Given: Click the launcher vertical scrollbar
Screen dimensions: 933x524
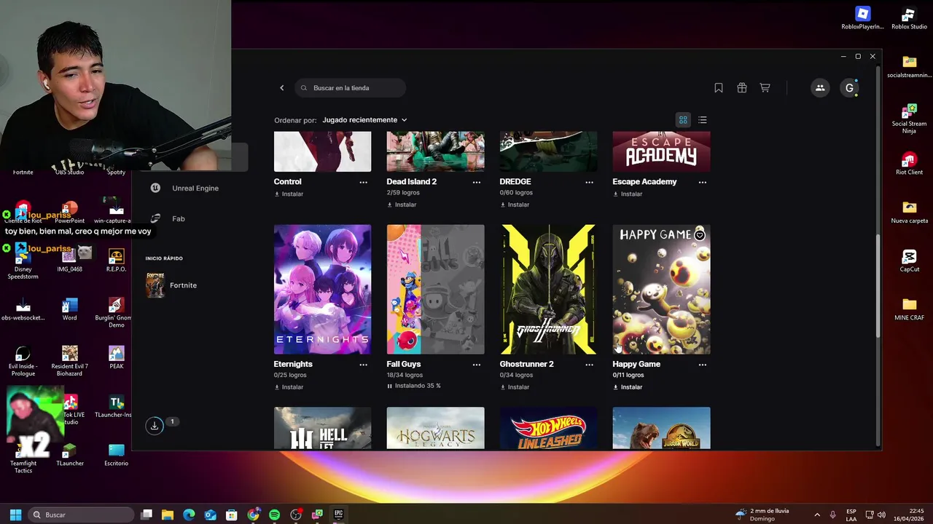Looking at the screenshot, I should tap(878, 285).
